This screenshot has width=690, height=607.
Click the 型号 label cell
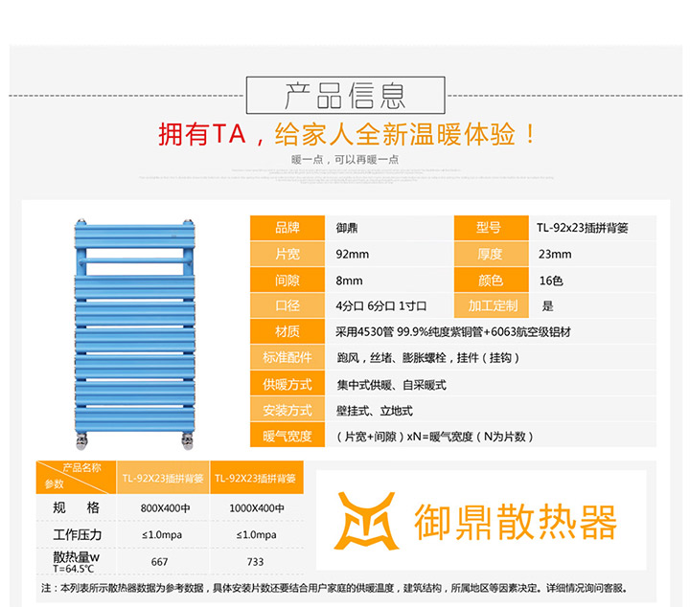coord(491,228)
